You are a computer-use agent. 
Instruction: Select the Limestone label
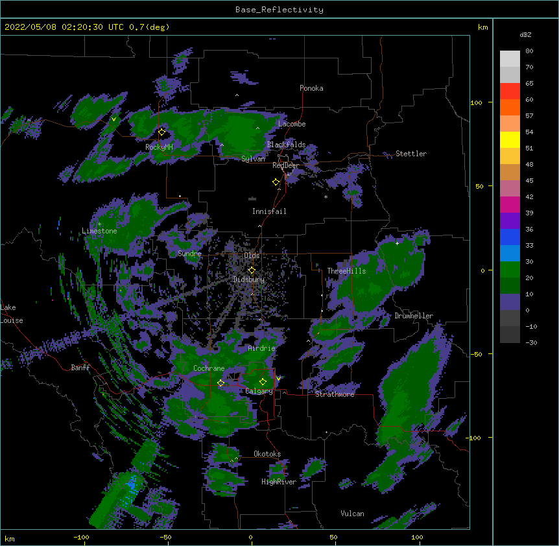(x=99, y=231)
